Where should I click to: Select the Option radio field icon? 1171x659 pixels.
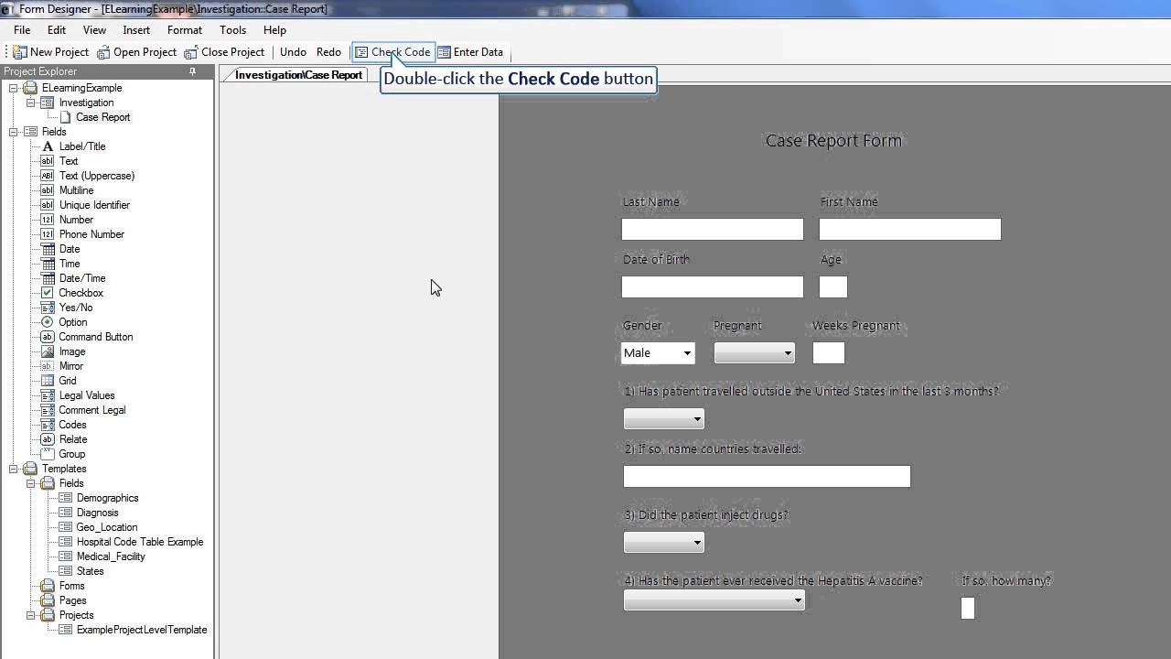(x=48, y=322)
